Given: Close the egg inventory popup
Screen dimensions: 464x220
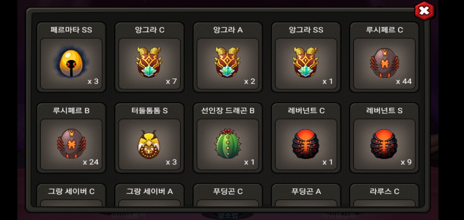Looking at the screenshot, I should coord(424,11).
